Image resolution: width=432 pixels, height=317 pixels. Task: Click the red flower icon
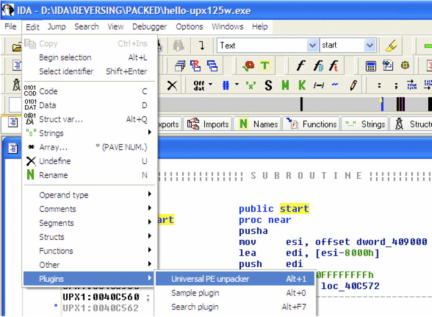tap(249, 66)
